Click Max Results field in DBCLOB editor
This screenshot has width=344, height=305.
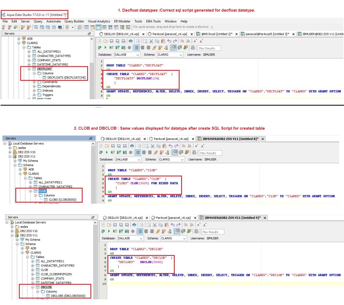coord(213,232)
